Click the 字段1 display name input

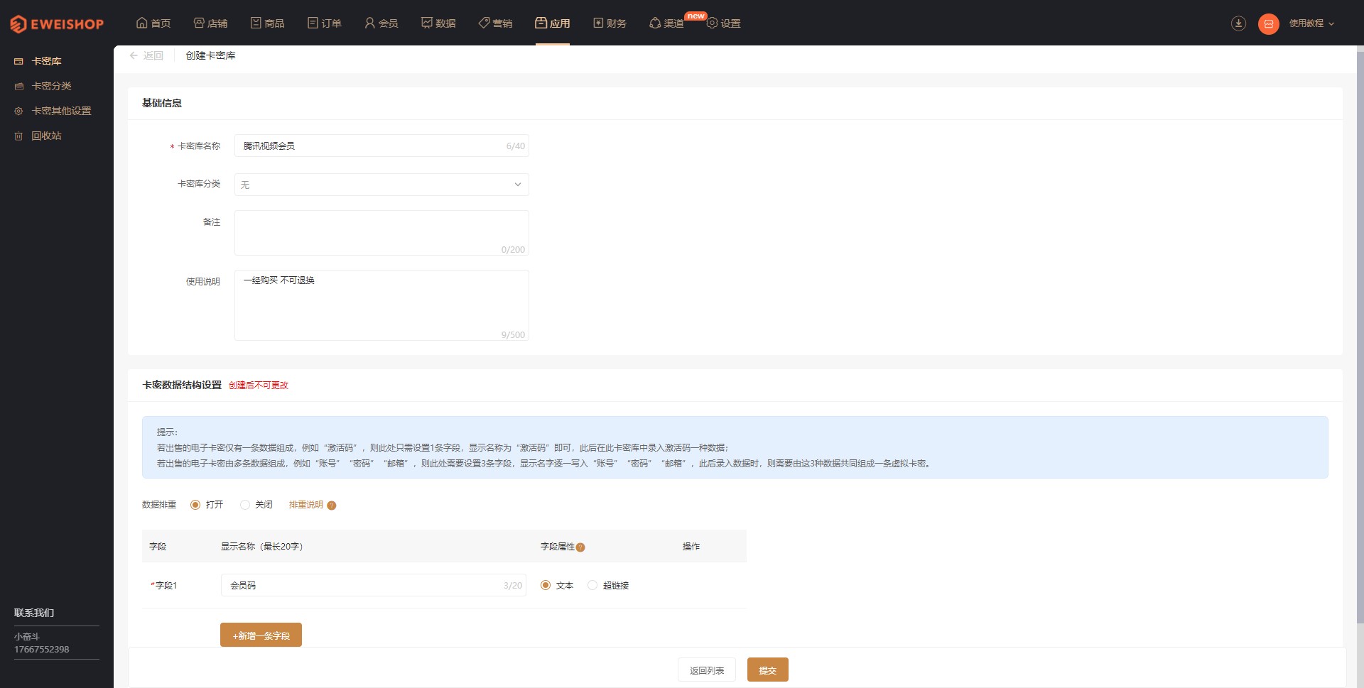(x=373, y=585)
